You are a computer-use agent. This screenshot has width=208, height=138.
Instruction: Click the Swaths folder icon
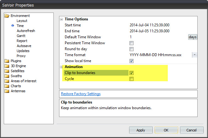[7, 76]
